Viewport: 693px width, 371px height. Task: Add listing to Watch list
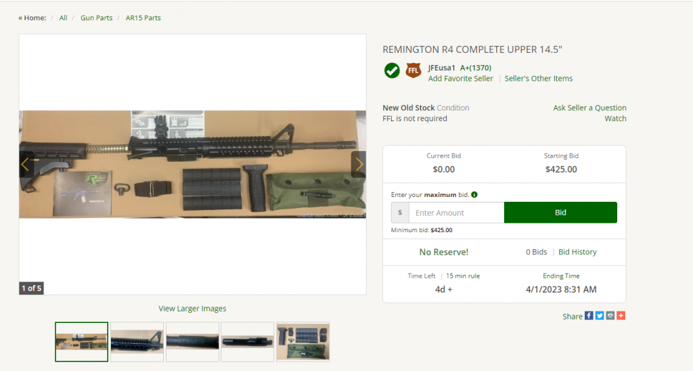point(615,118)
